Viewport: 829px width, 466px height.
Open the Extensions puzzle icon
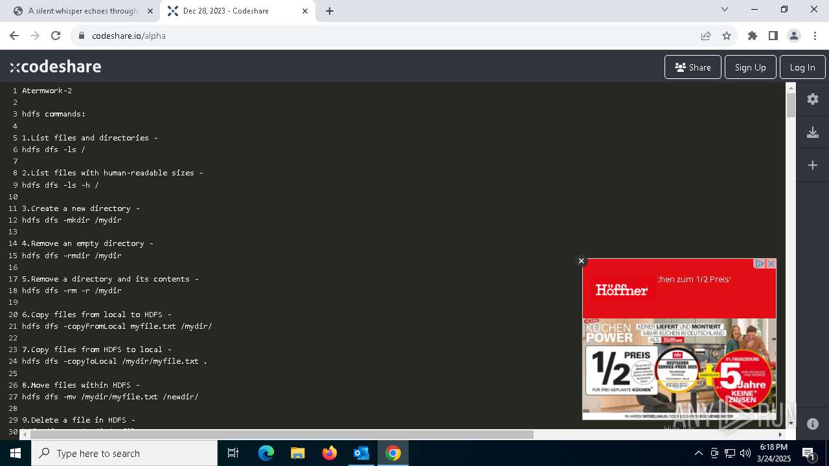click(x=753, y=36)
